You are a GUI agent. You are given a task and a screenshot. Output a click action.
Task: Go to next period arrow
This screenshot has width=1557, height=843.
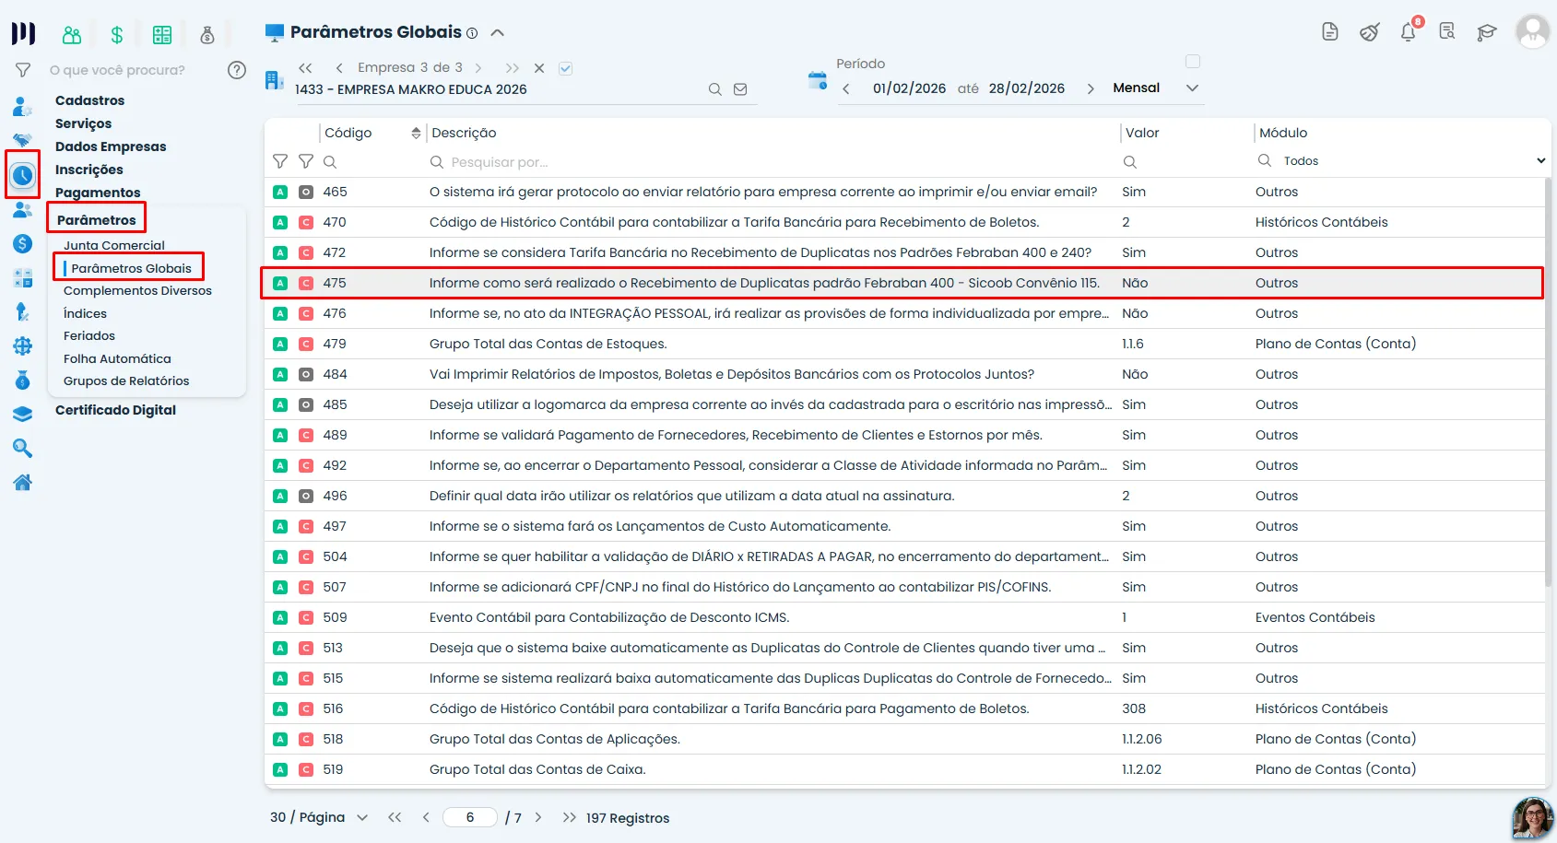1091,88
